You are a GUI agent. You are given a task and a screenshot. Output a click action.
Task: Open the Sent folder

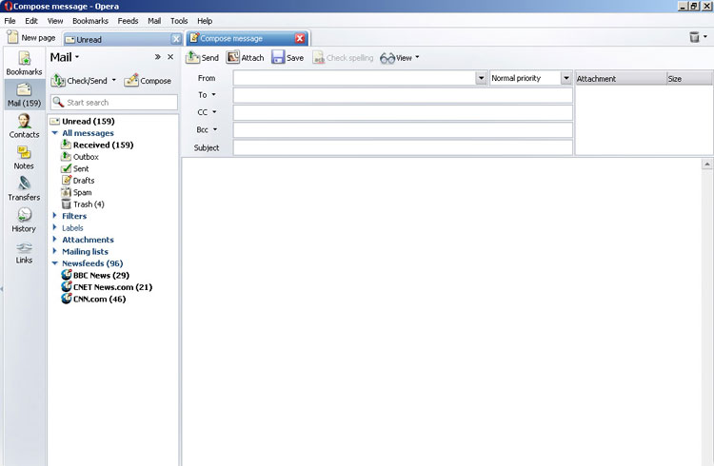pyautogui.click(x=81, y=168)
